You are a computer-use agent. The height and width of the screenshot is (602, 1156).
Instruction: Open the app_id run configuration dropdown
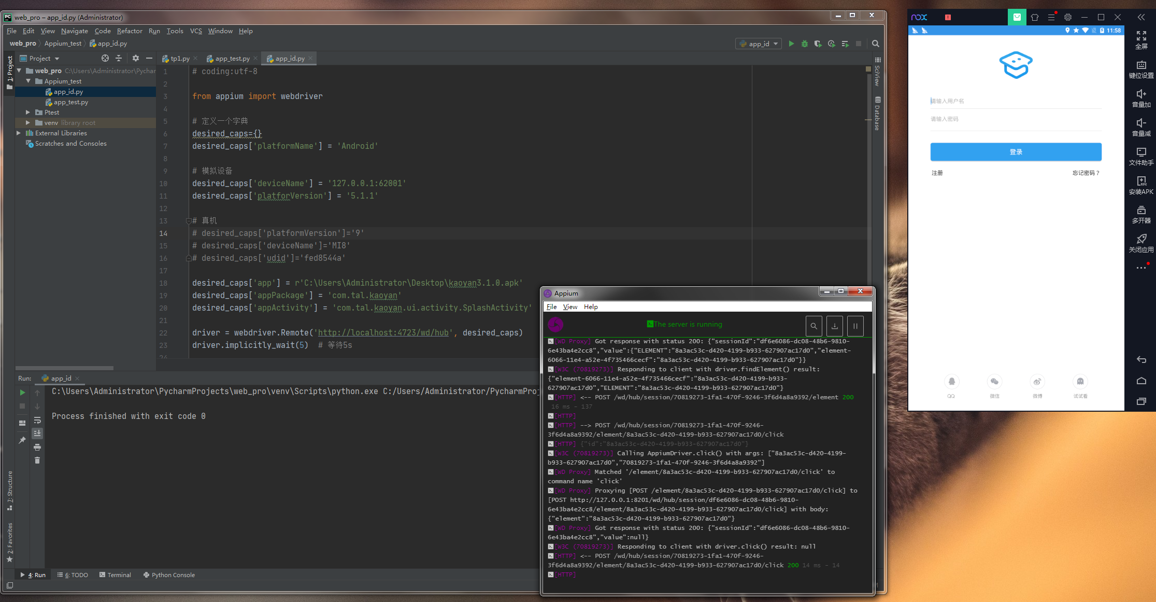pyautogui.click(x=759, y=44)
